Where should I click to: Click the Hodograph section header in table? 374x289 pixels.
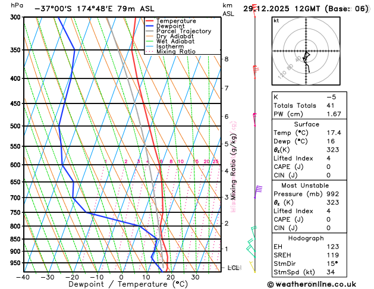(306, 238)
